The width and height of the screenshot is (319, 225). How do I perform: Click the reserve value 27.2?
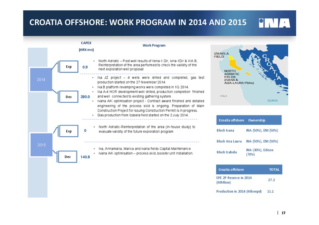pyautogui.click(x=272, y=180)
